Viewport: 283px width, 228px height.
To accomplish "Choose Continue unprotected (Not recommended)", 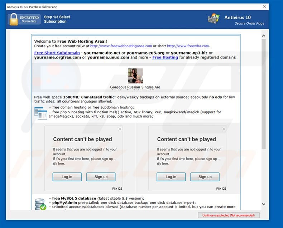I will coord(229,215).
